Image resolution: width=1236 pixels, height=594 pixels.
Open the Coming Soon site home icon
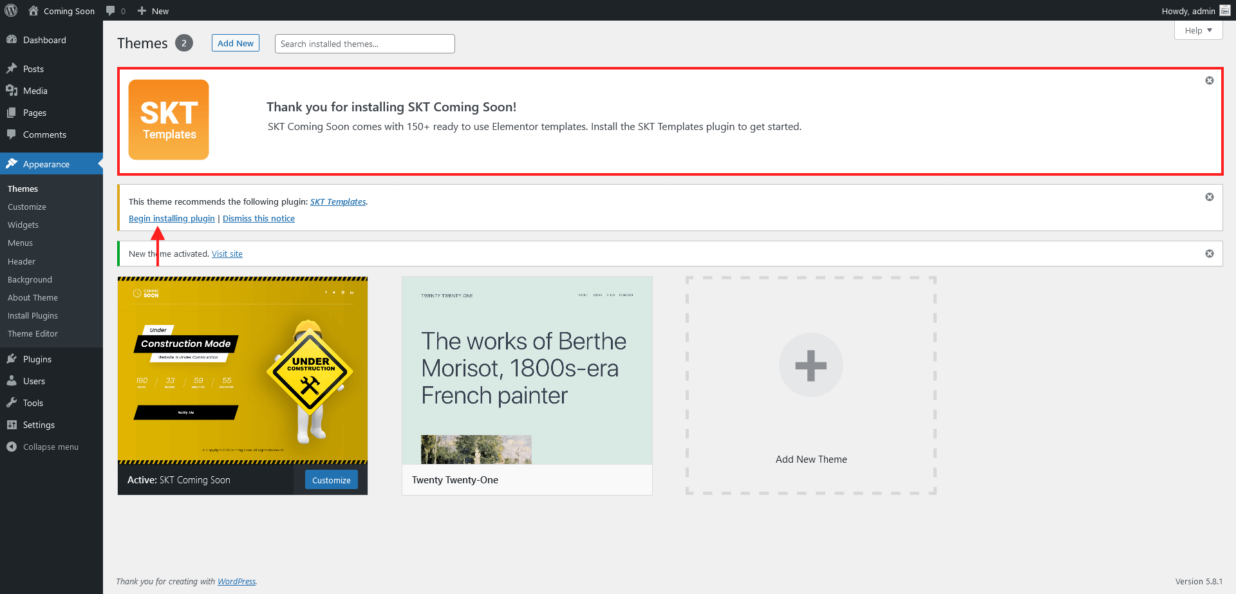33,10
